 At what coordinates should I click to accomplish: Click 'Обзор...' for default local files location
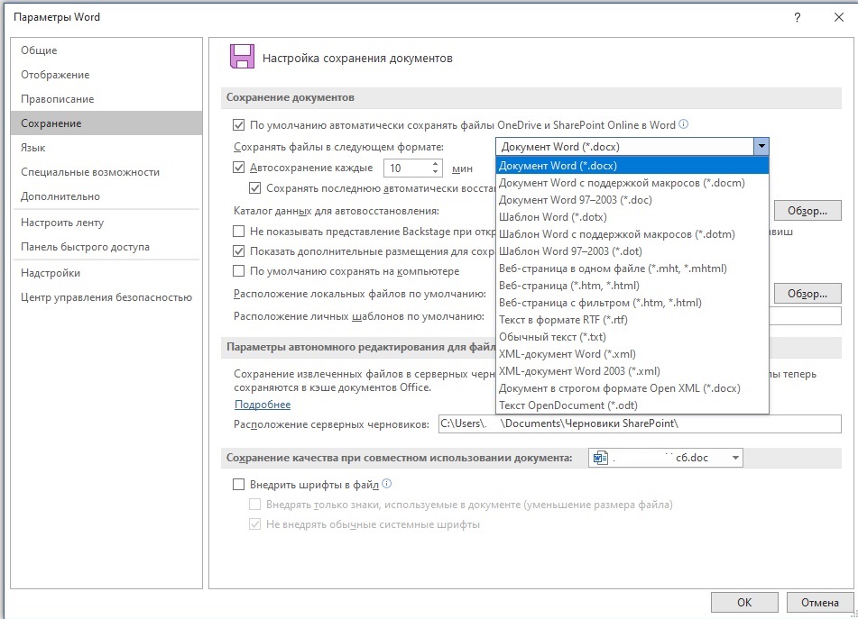point(807,294)
